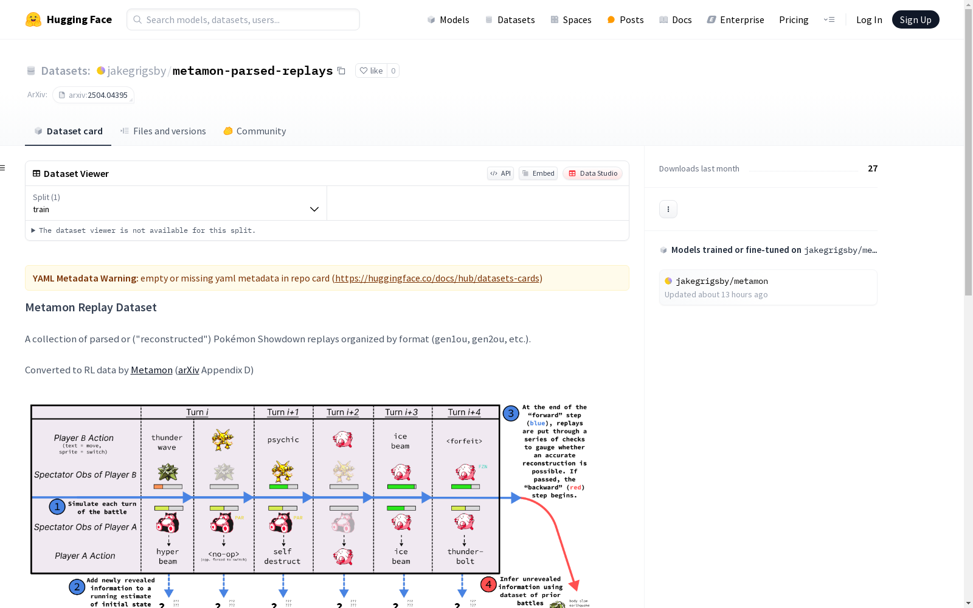The height and width of the screenshot is (608, 973).
Task: Click the metamon-parsed-replays dataset name
Action: (x=252, y=71)
